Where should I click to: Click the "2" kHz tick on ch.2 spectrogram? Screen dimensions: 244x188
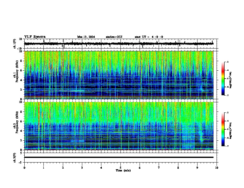tap(21, 140)
